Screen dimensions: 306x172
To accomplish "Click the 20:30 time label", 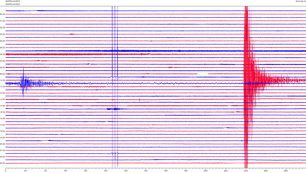I will tap(3, 144).
